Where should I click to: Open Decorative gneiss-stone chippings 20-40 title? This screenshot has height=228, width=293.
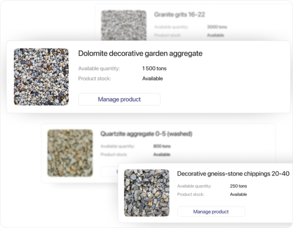point(233,174)
